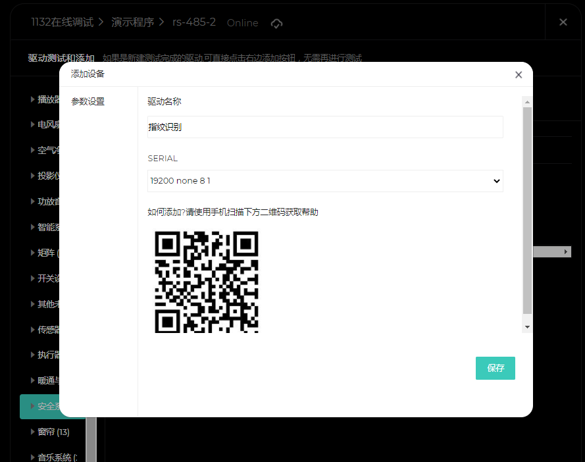Viewport: 585px width, 462px height.
Task: Expand the 窗帘 (13) category
Action: coord(53,432)
